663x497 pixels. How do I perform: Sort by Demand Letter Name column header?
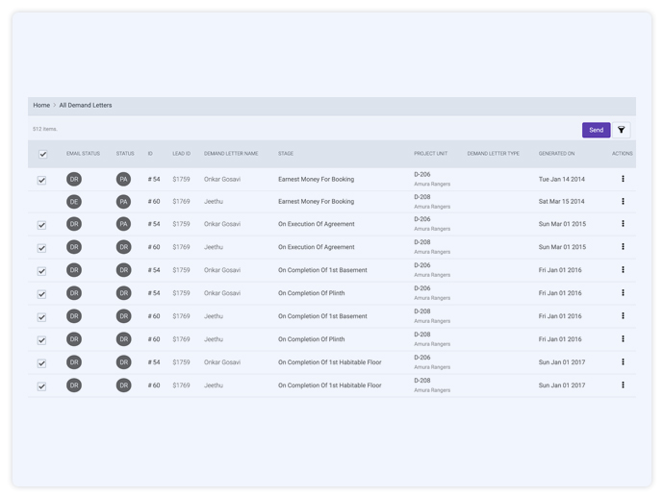tap(231, 154)
